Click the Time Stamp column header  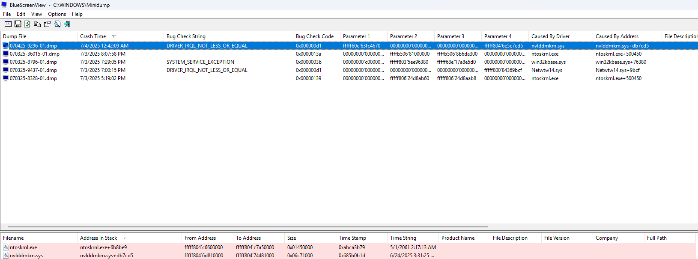tap(361, 238)
